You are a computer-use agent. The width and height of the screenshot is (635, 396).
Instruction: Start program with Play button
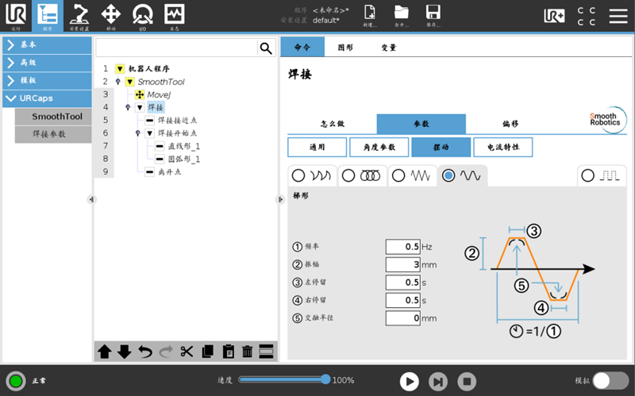410,382
